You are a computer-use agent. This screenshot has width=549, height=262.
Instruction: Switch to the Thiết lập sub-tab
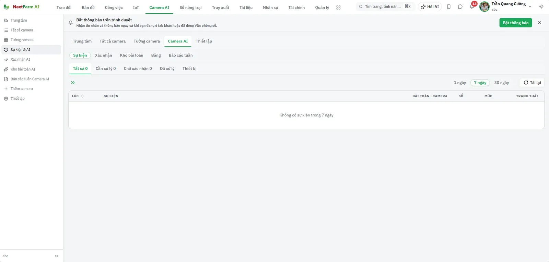(x=204, y=41)
